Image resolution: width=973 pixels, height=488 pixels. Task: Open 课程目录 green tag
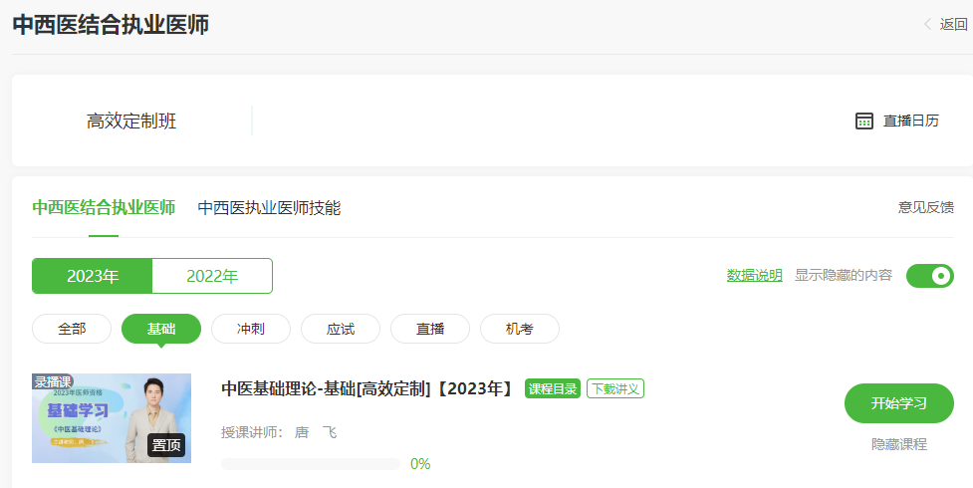(552, 388)
